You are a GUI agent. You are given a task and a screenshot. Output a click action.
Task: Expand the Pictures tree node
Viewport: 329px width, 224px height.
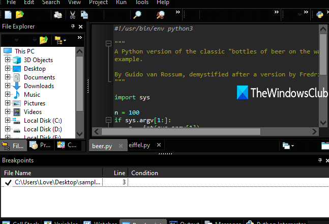click(x=8, y=103)
